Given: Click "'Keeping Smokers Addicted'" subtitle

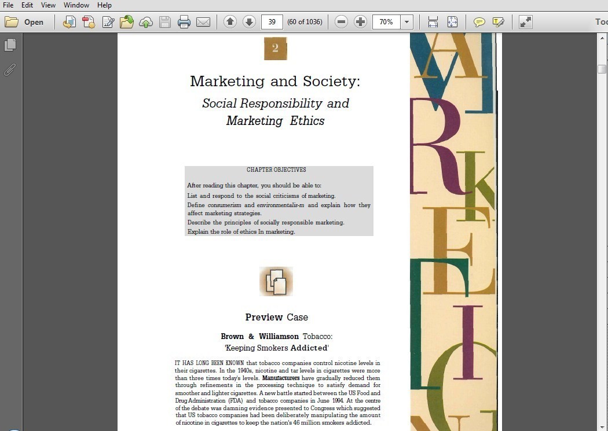Looking at the screenshot, I should pyautogui.click(x=276, y=348).
